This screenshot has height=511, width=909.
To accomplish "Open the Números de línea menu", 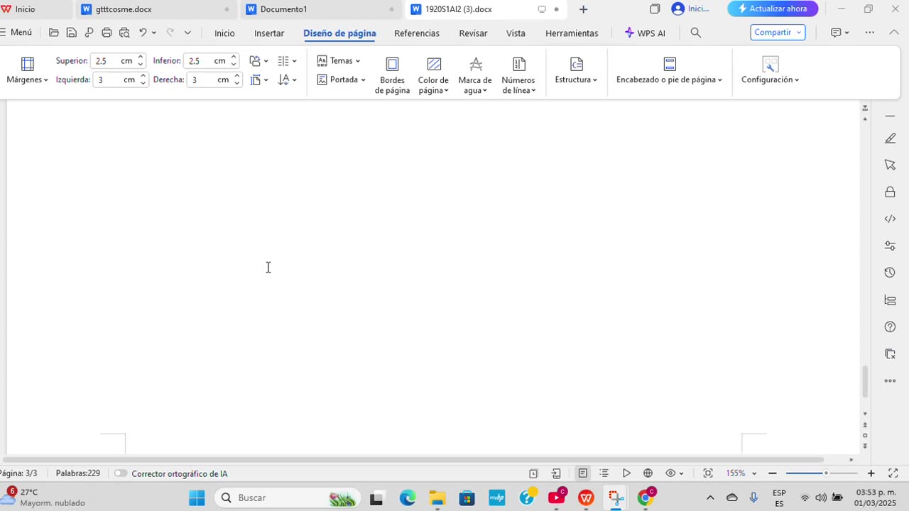I will (x=518, y=75).
